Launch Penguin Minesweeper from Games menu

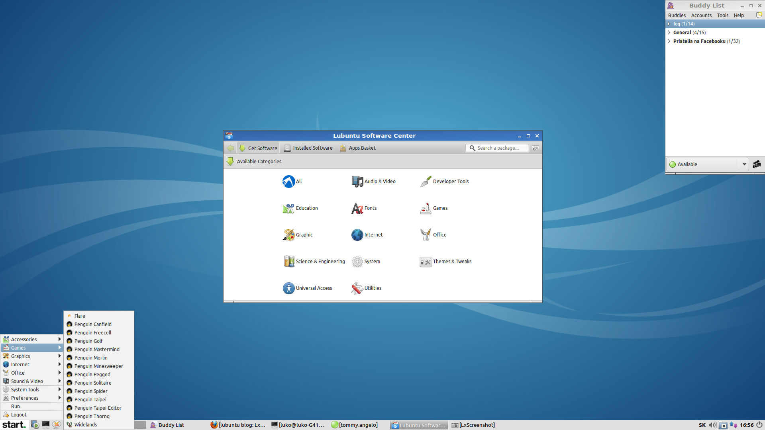[x=99, y=366]
